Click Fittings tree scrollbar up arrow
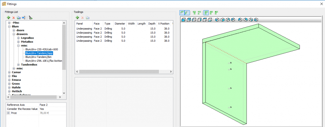The height and width of the screenshot is (127, 325). click(x=64, y=23)
